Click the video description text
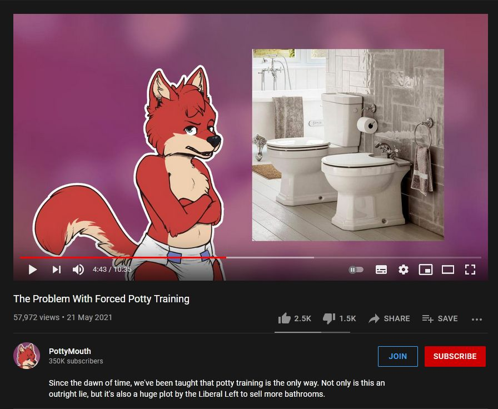The image size is (498, 409). [x=217, y=388]
